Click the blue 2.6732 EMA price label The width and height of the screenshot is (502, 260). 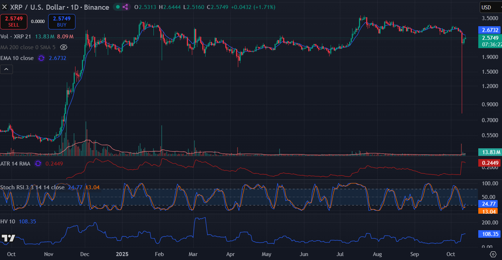(489, 30)
